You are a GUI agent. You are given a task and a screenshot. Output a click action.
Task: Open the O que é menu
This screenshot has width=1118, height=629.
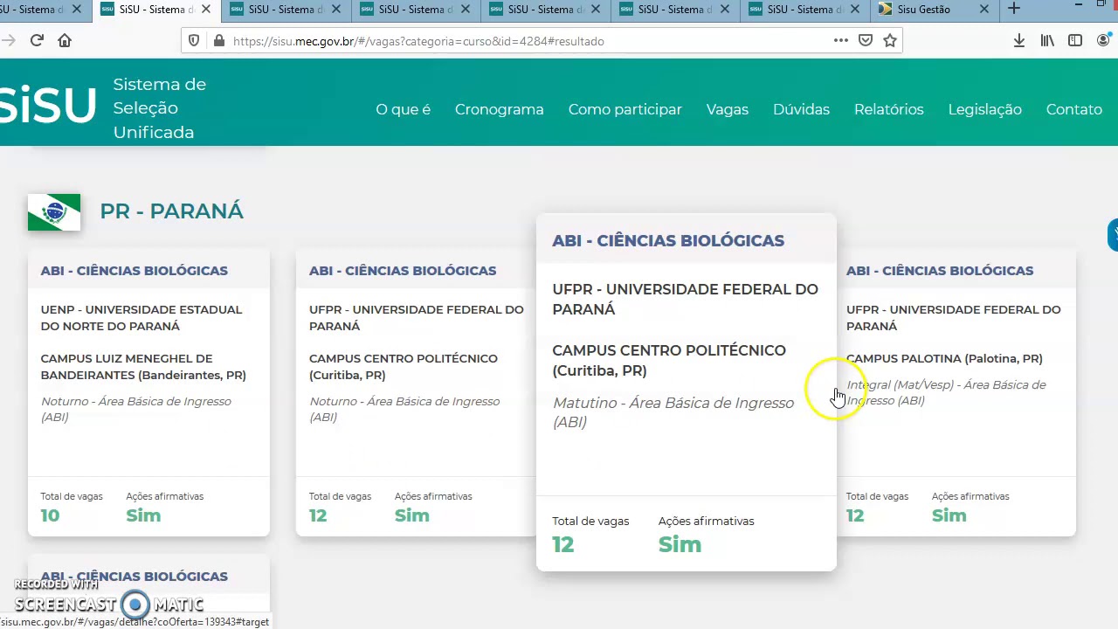(403, 109)
